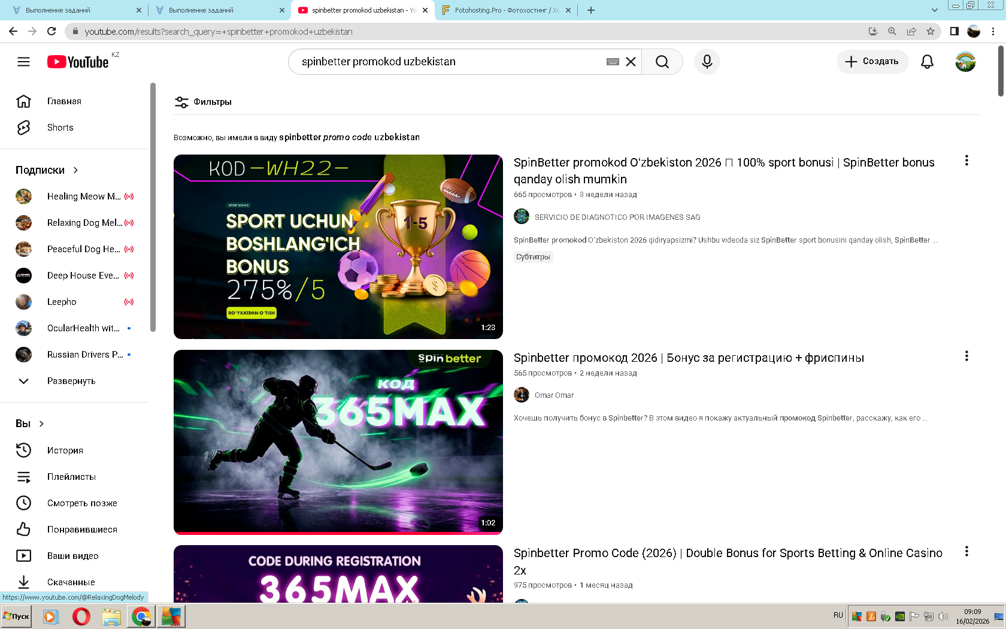This screenshot has width=1006, height=629.
Task: Switch to the Fotohosting.Pro tab
Action: coord(505,10)
